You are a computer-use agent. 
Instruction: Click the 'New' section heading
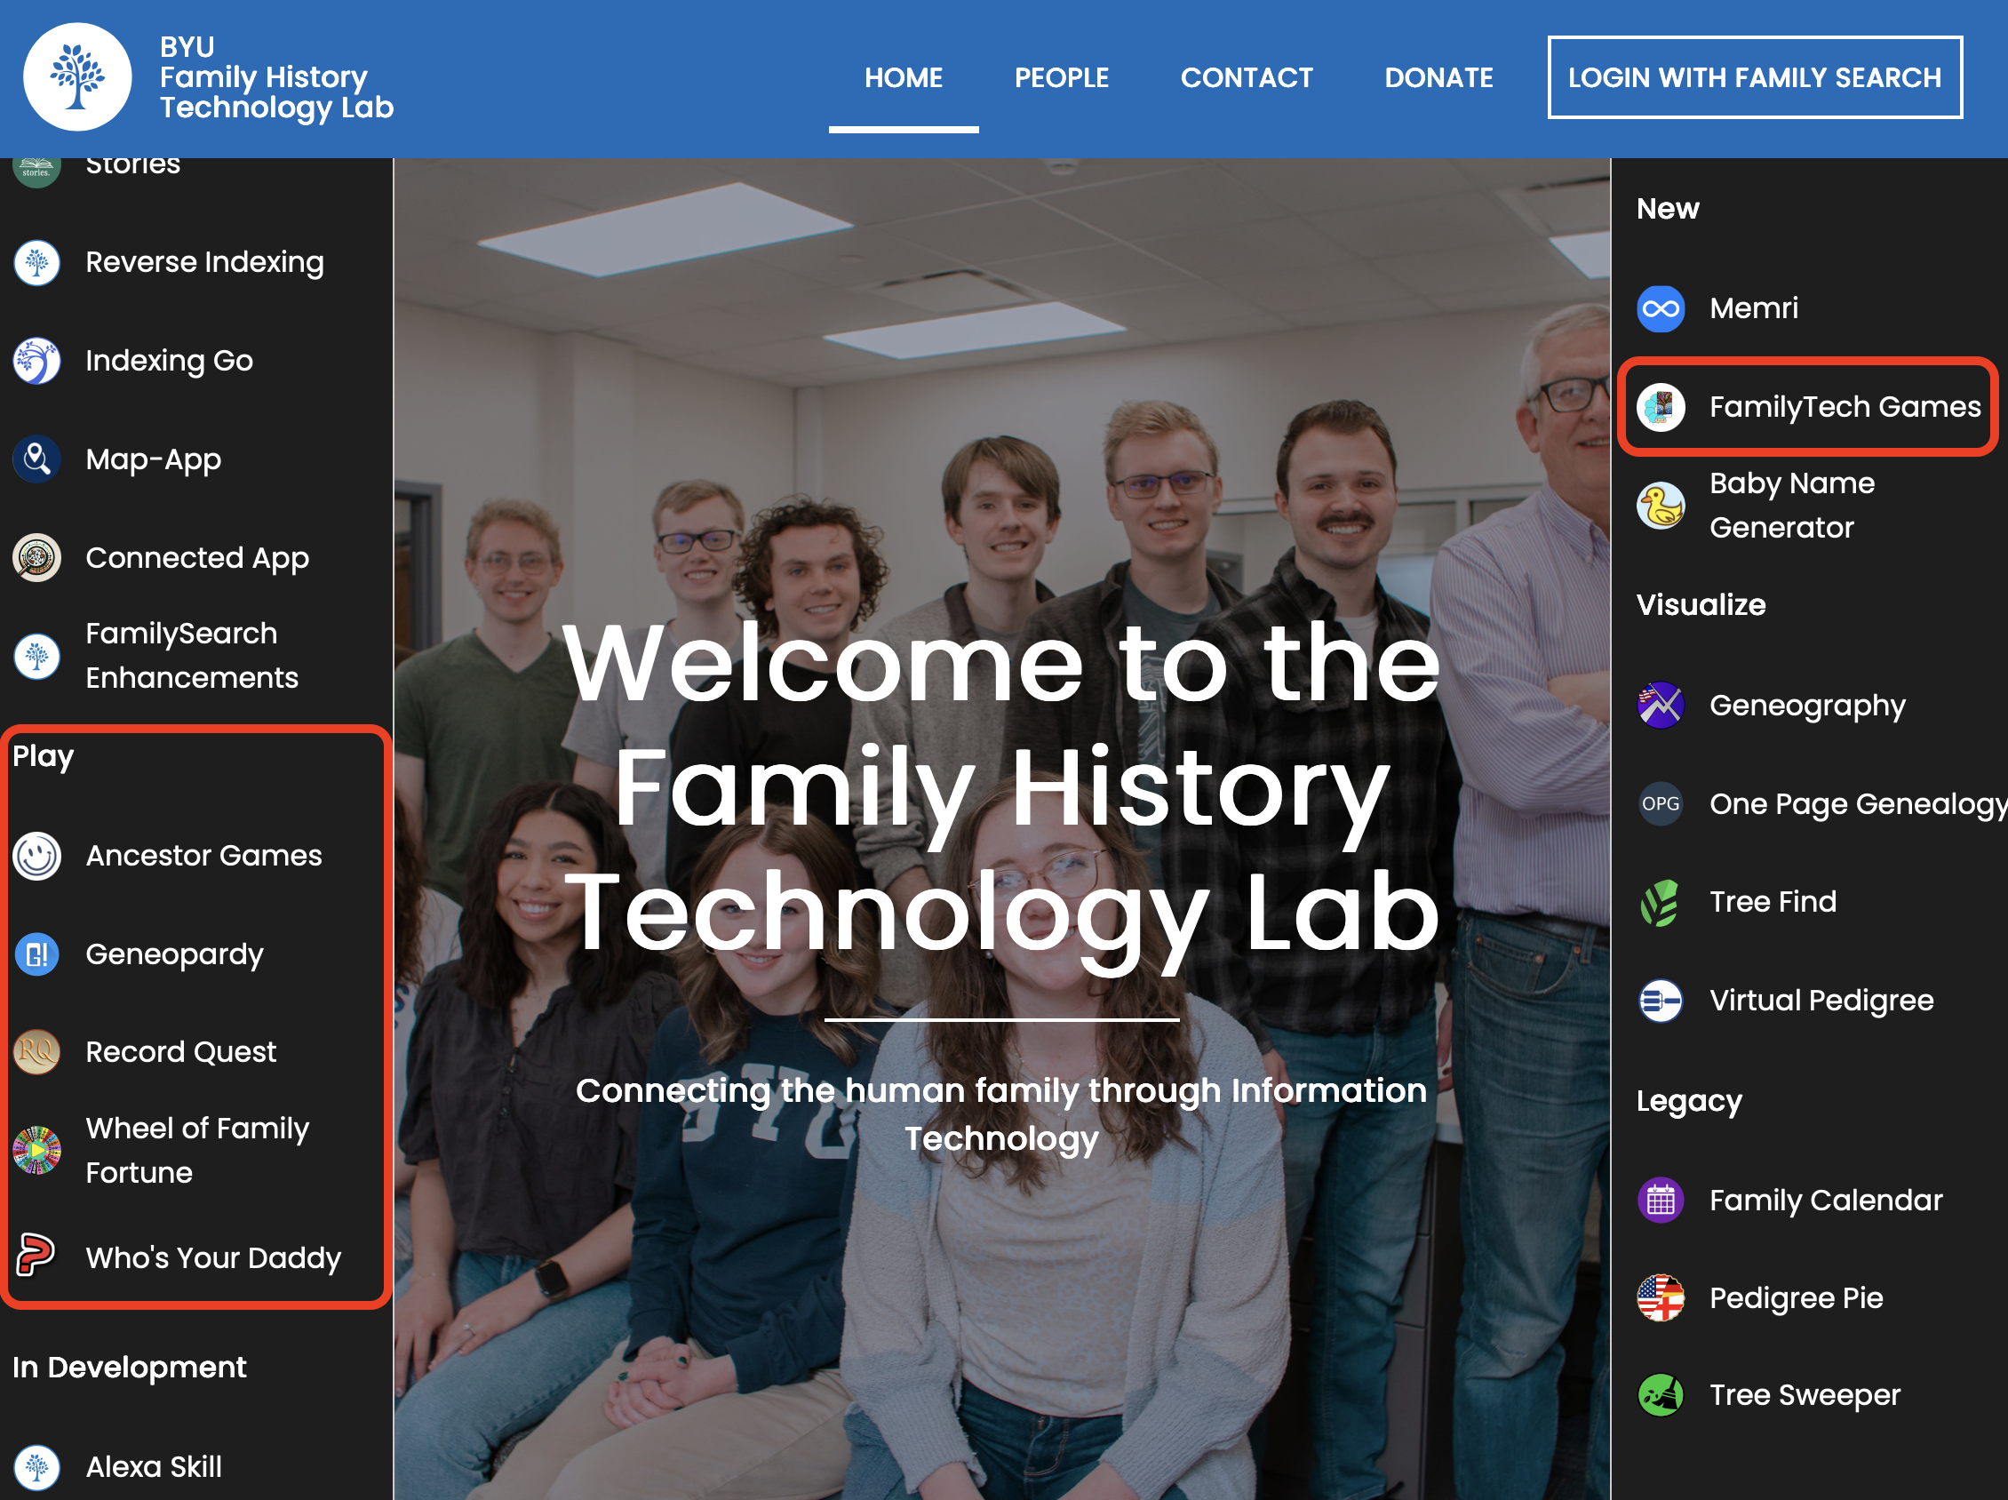pyautogui.click(x=1668, y=209)
